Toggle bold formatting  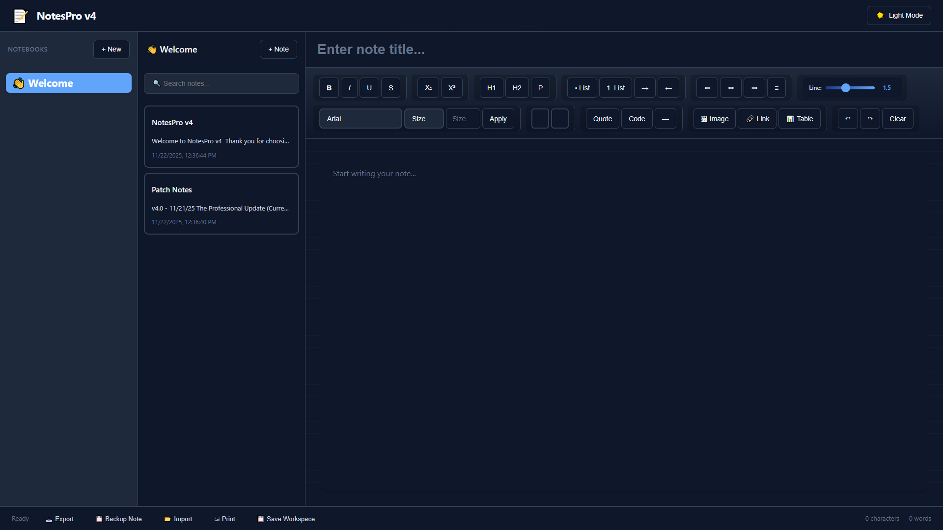coord(329,87)
